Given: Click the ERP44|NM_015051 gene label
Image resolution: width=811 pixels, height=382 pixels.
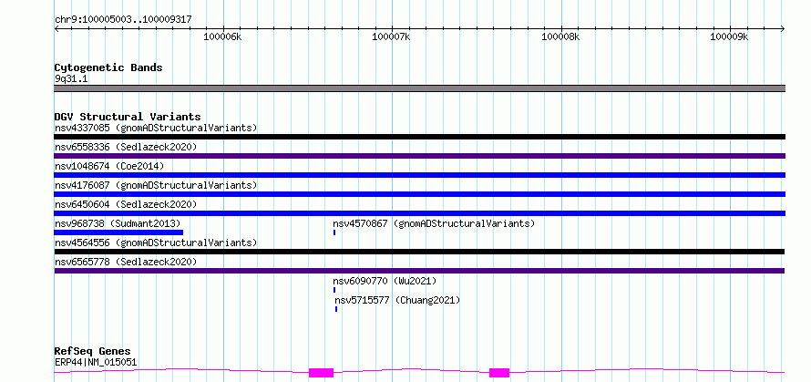Looking at the screenshot, I should [x=96, y=362].
